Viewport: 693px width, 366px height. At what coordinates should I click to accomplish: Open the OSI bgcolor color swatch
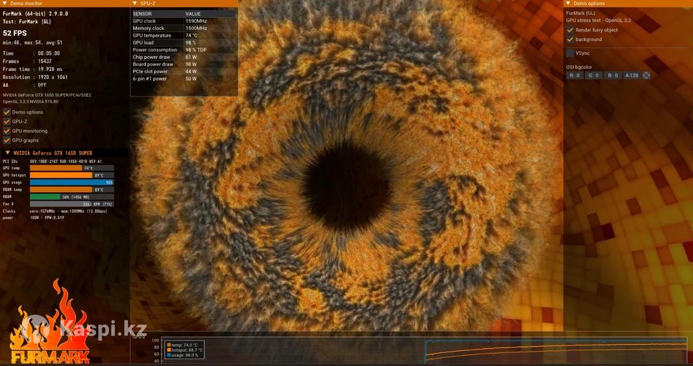[647, 76]
